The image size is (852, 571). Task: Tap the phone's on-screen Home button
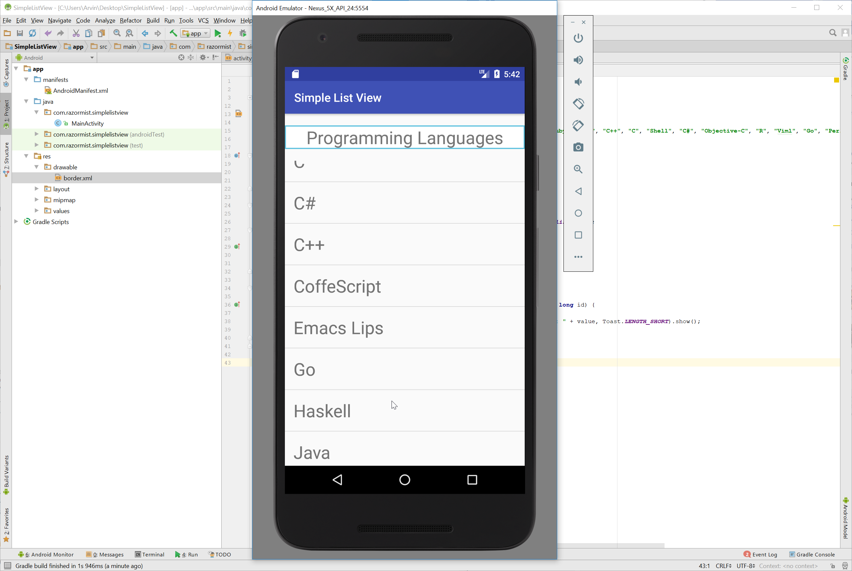tap(404, 480)
